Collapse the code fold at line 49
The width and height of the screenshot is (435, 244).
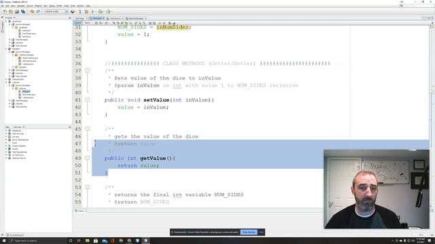(87, 158)
